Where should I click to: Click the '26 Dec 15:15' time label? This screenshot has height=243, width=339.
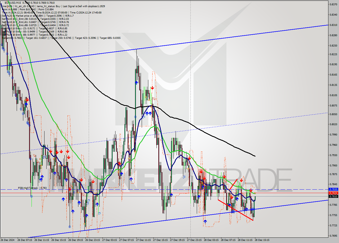pos(59,240)
